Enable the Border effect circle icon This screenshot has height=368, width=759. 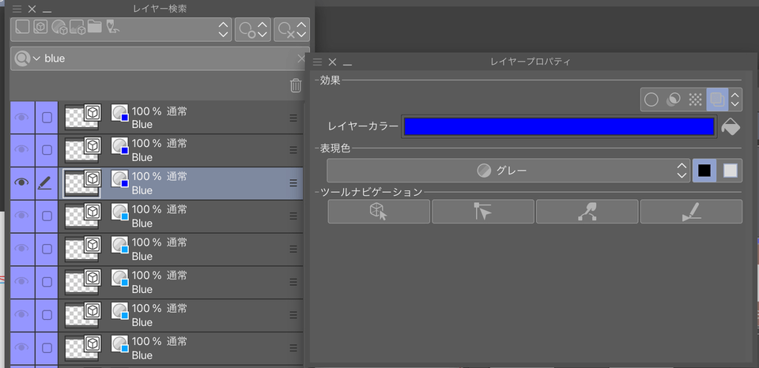coord(651,100)
